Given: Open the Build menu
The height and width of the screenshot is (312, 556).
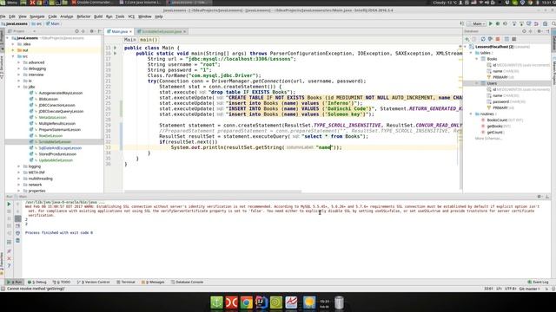Looking at the screenshot, I should click(x=98, y=16).
